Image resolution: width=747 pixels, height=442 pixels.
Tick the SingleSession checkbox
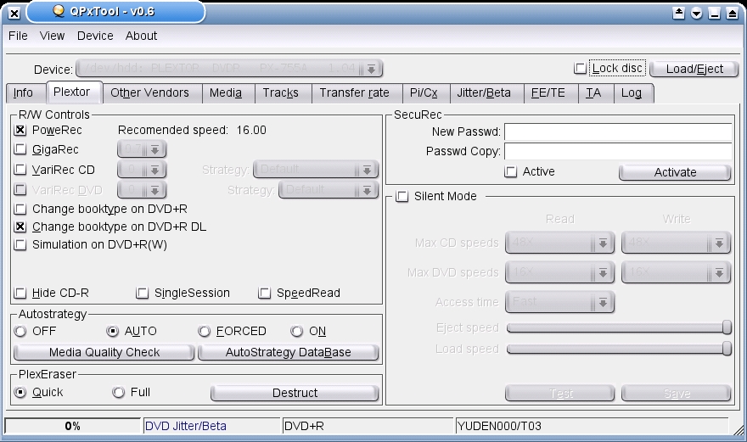click(x=142, y=293)
